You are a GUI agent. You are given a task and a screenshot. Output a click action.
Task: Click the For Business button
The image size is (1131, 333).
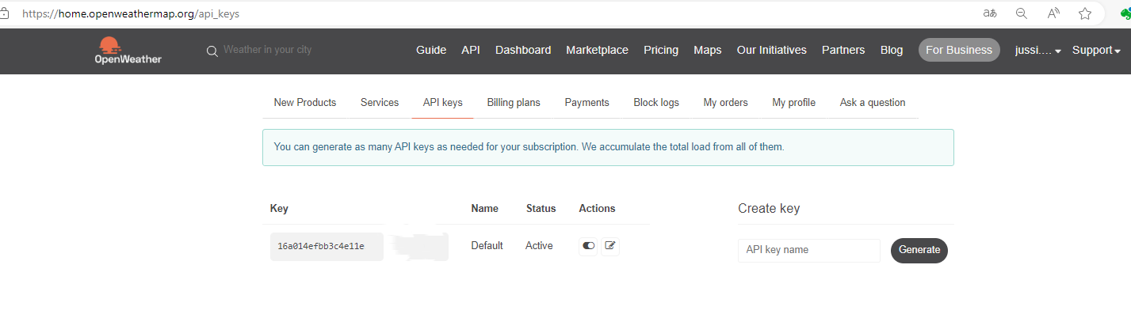tap(959, 50)
